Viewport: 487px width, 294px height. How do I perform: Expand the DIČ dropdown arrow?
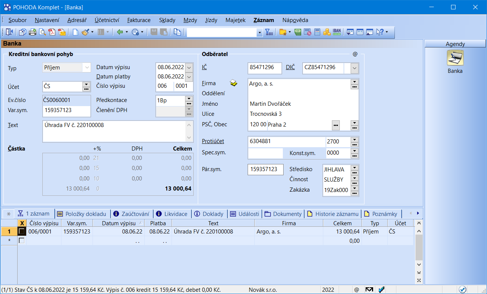(354, 68)
